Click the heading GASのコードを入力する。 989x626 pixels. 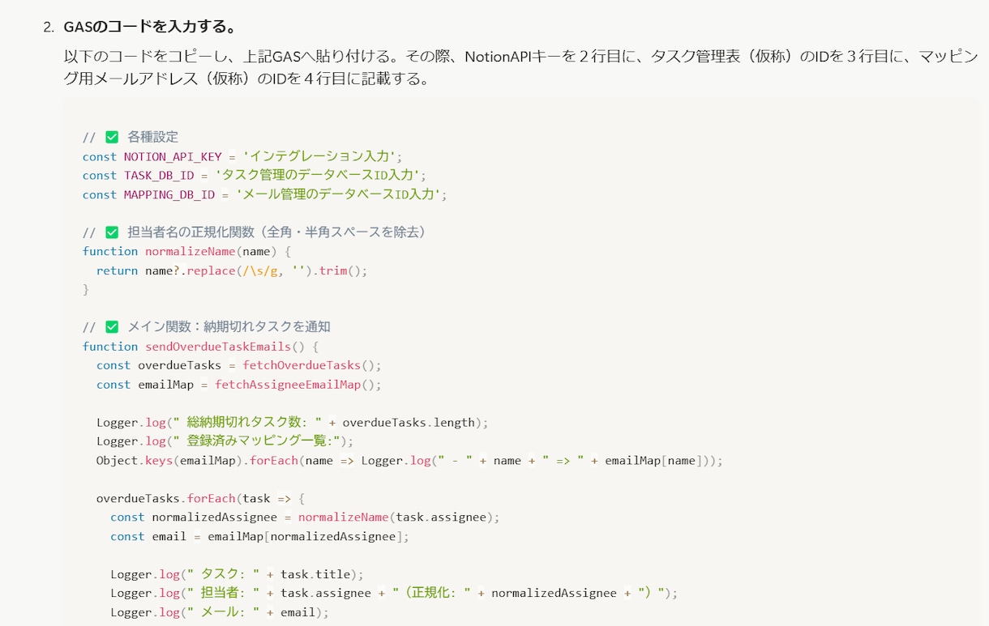click(x=151, y=28)
